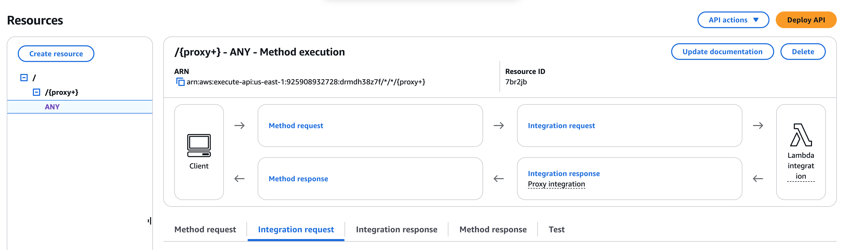Select the root / resource label
Screen dimensions: 842x250
coord(34,78)
